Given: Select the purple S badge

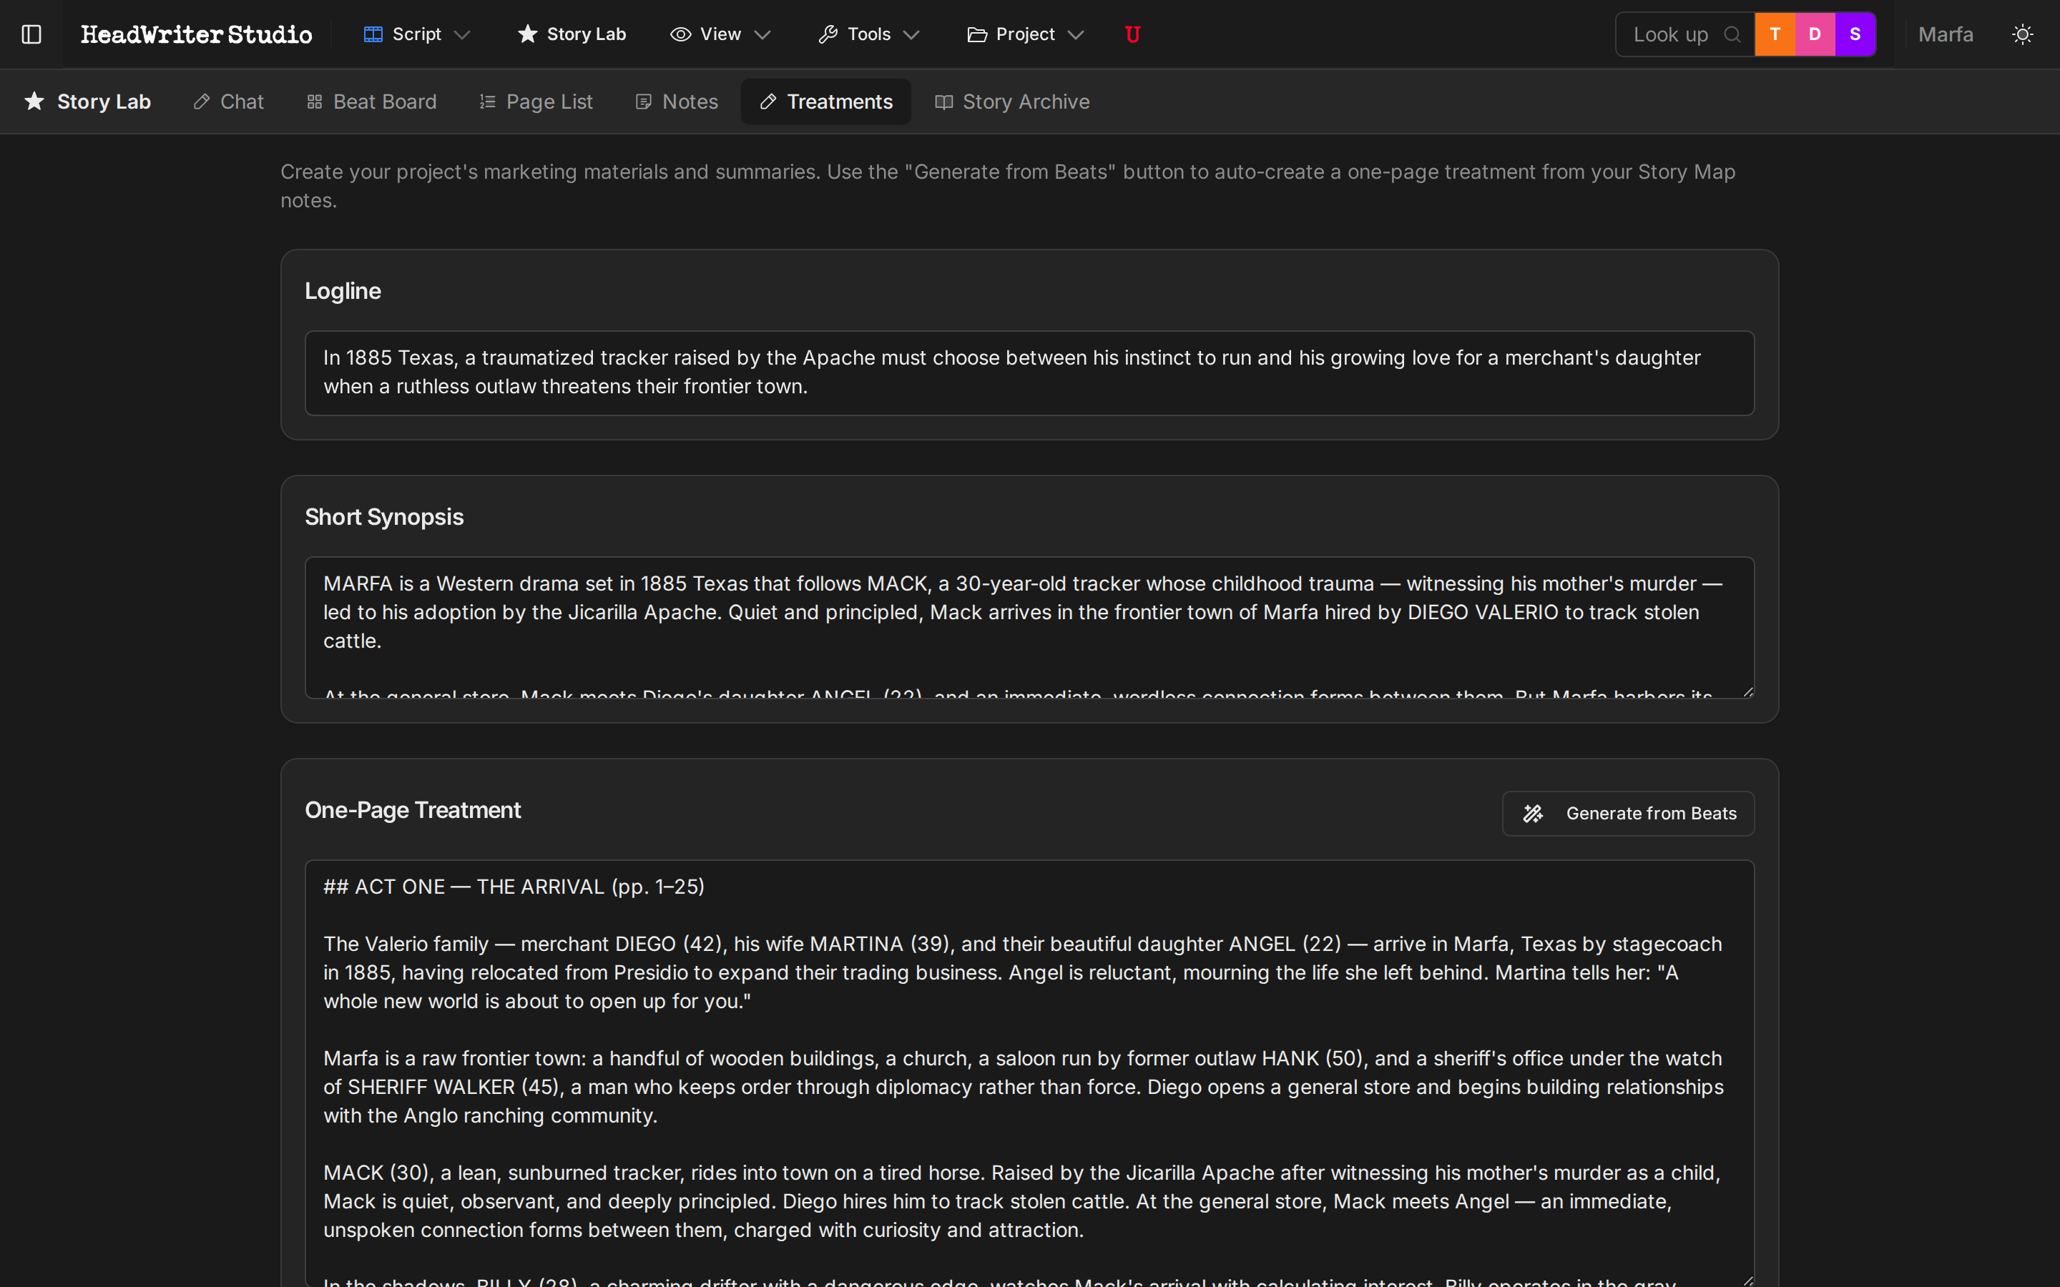Looking at the screenshot, I should pyautogui.click(x=1855, y=34).
